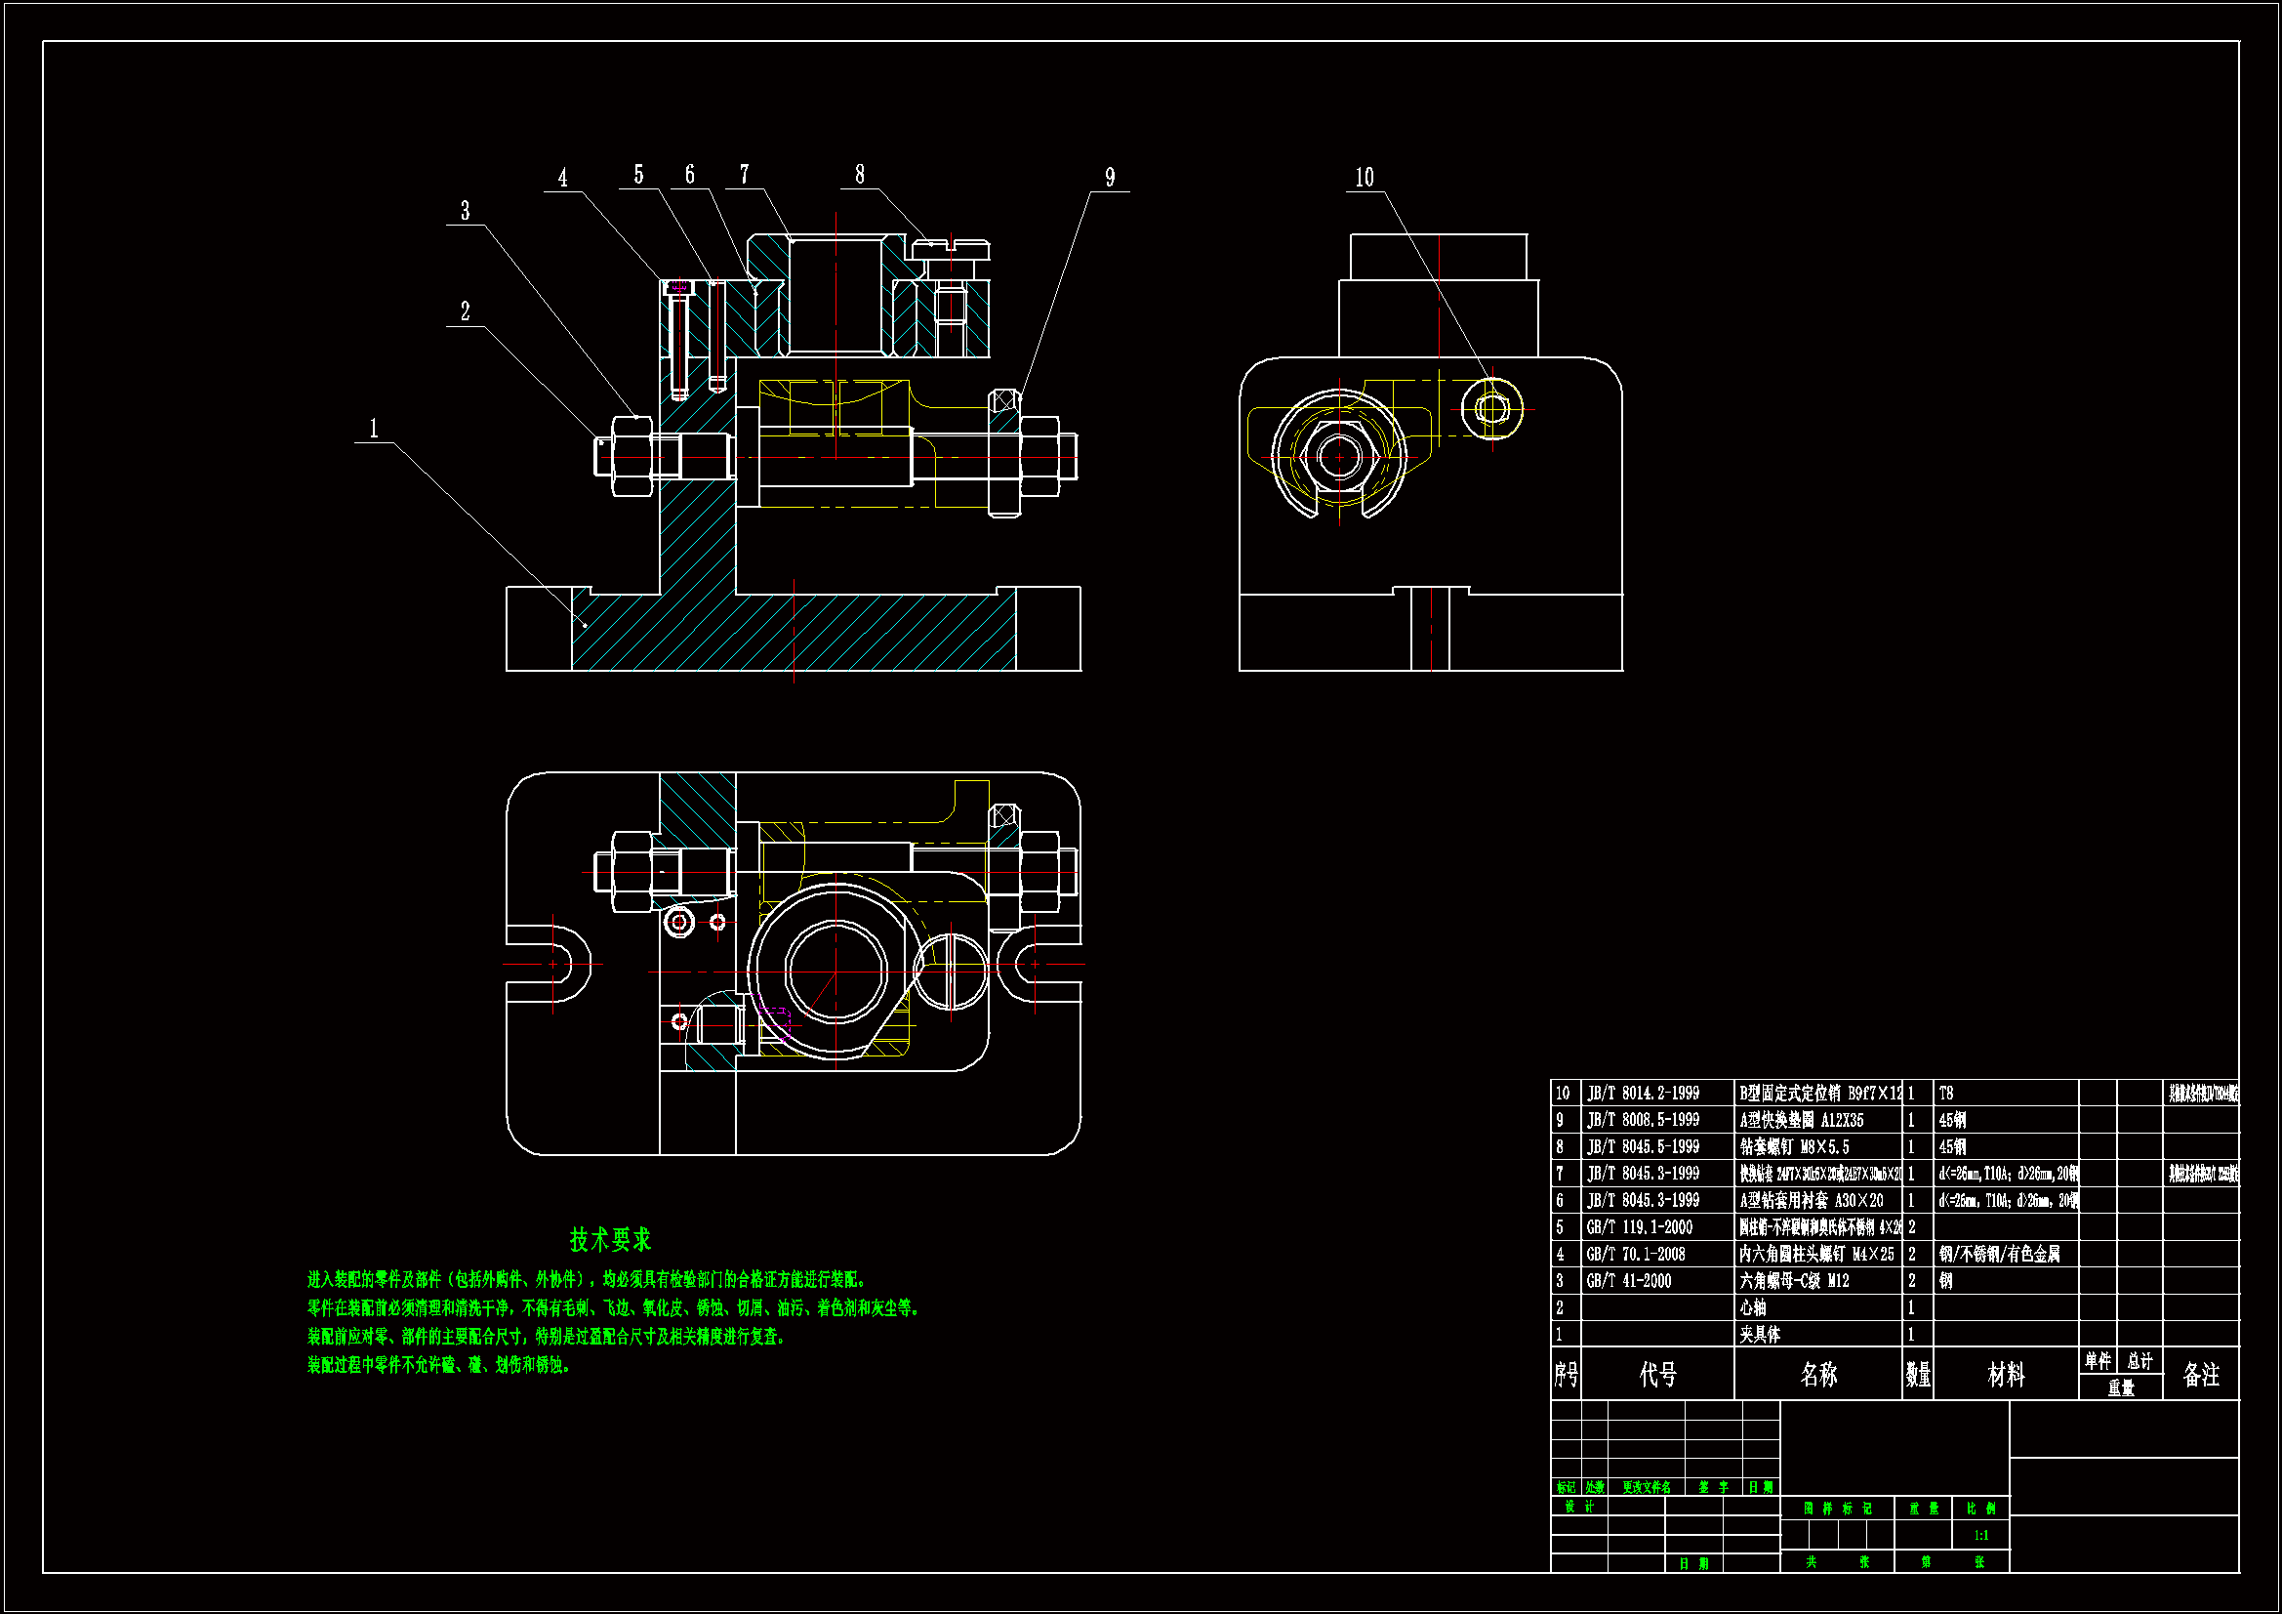Select the 名称 column header cell
2282x1614 pixels.
1817,1375
